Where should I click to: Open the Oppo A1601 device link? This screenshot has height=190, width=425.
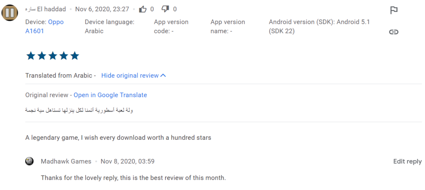point(44,26)
